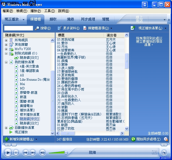The width and height of the screenshot is (172, 160).
Task: Click the 現正播放清單 playlist icon
Action: [133, 28]
